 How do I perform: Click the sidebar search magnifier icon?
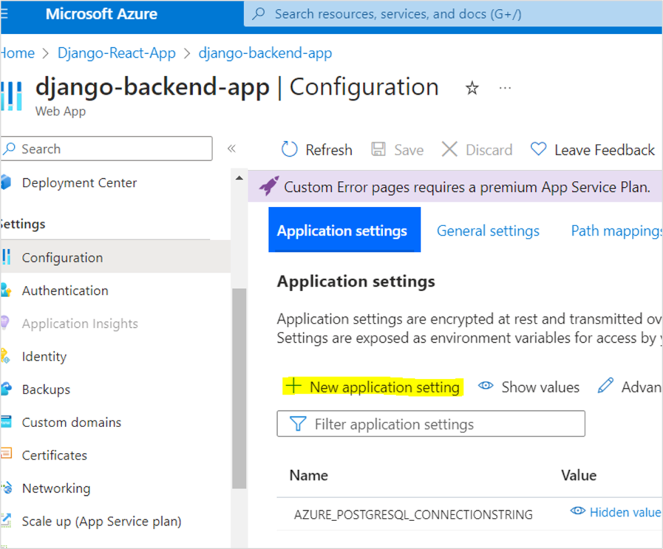tap(9, 148)
